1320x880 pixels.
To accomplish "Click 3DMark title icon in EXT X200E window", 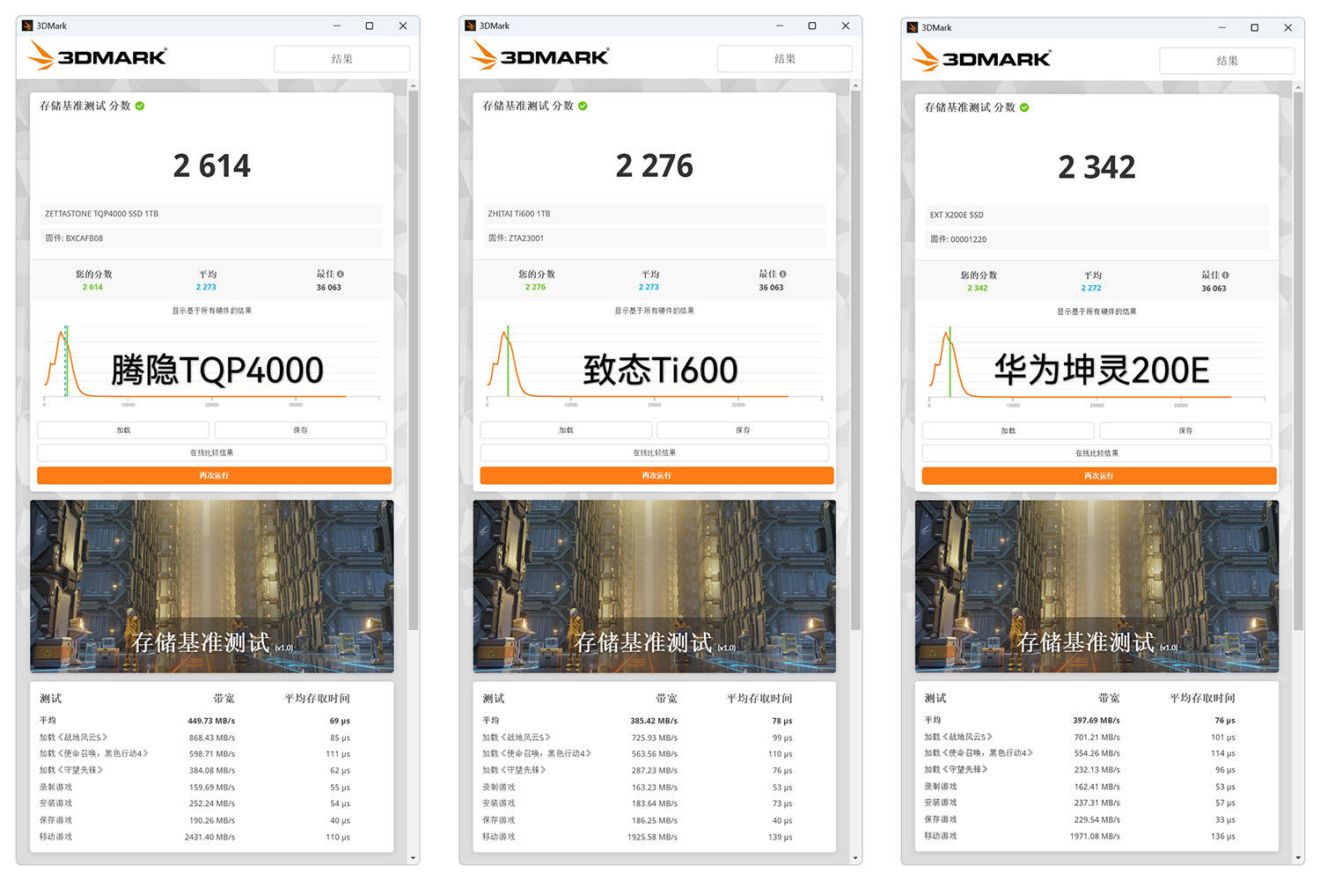I will point(913,27).
